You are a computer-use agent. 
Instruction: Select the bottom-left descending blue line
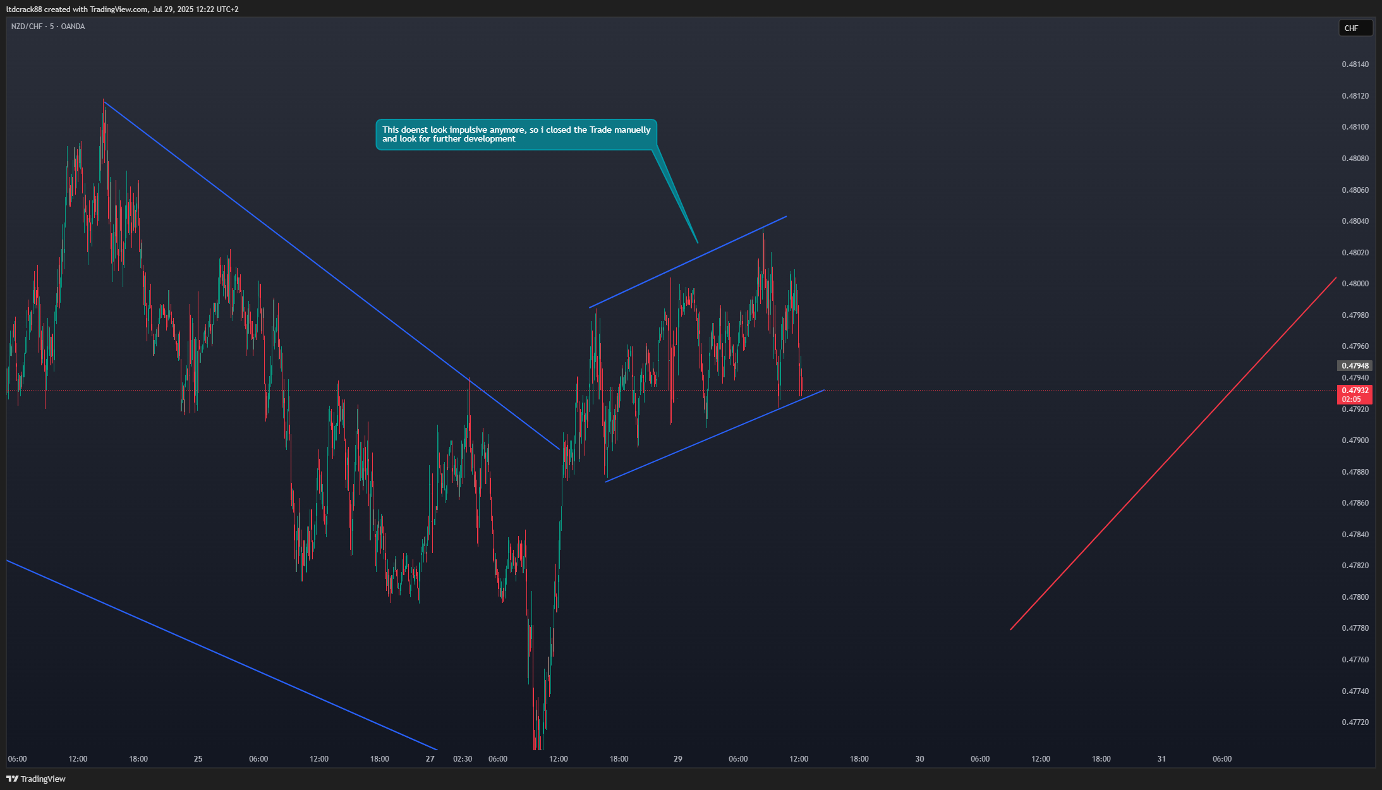[221, 655]
